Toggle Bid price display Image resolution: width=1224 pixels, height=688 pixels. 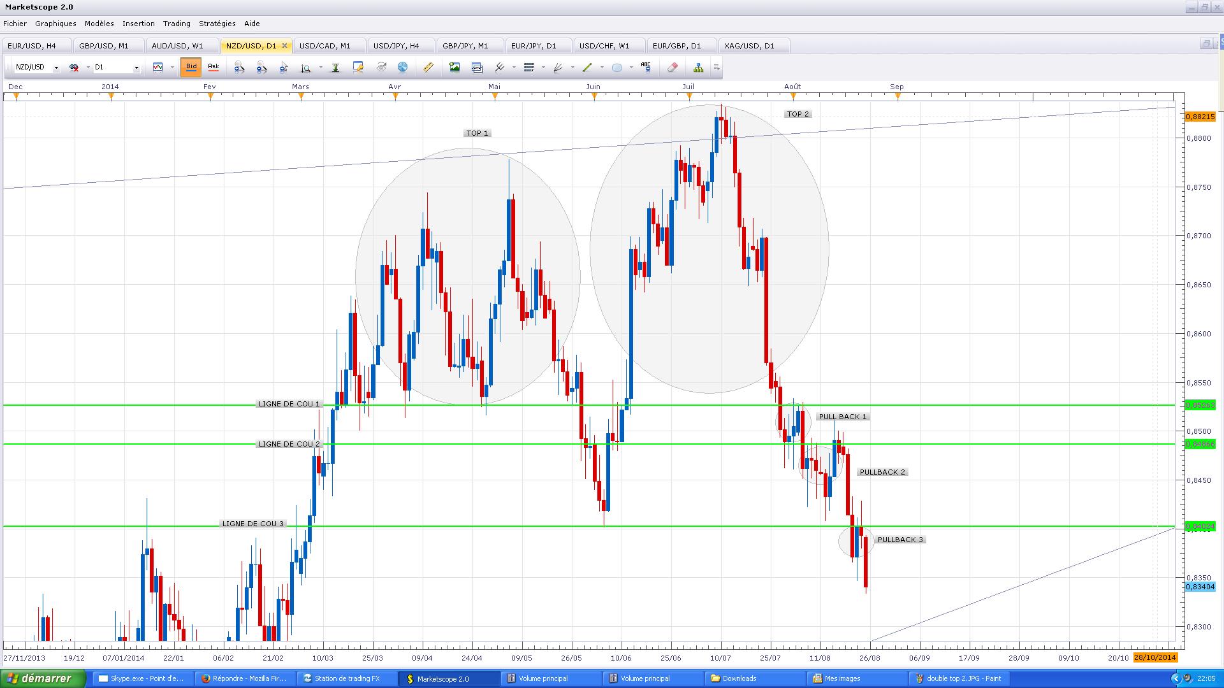pos(191,67)
